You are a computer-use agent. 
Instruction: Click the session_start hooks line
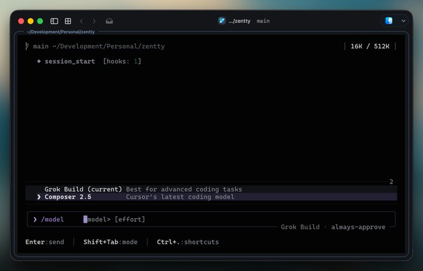[89, 62]
